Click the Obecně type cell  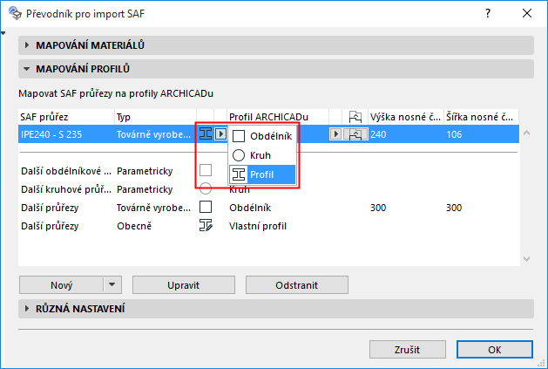tap(134, 226)
